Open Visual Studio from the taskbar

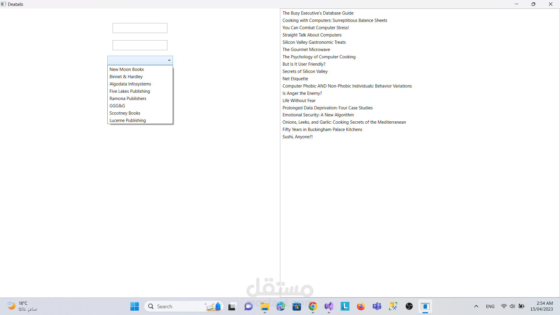(x=329, y=306)
